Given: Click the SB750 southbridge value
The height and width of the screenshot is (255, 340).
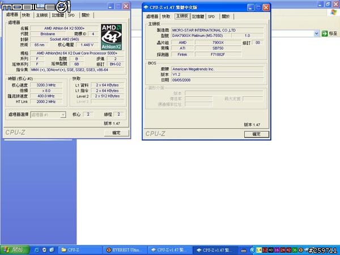Looking at the screenshot, I should (218, 48).
